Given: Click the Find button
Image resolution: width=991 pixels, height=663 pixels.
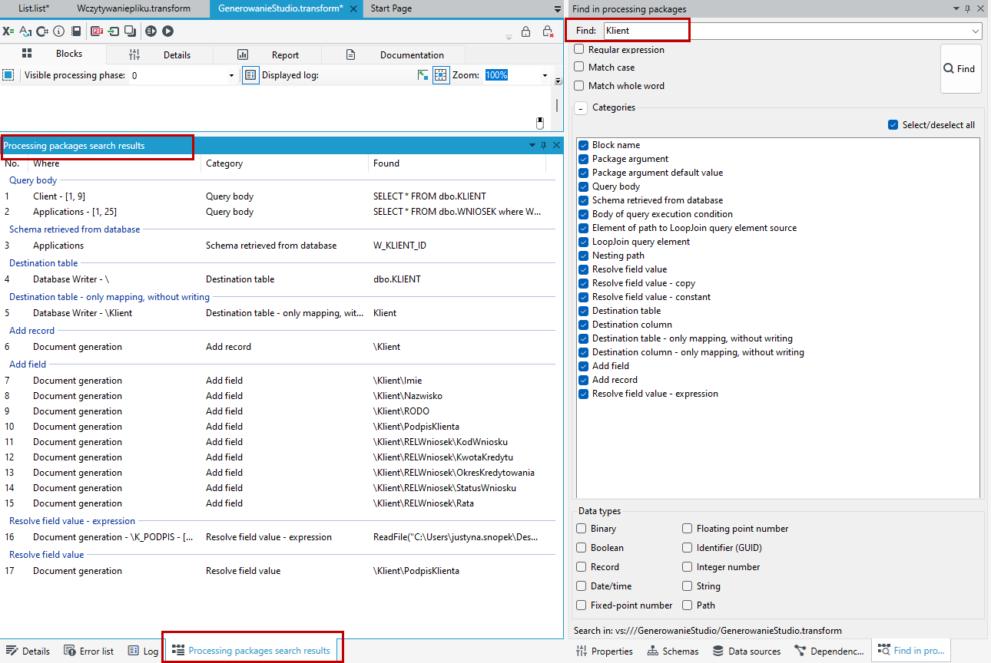Looking at the screenshot, I should tap(960, 68).
